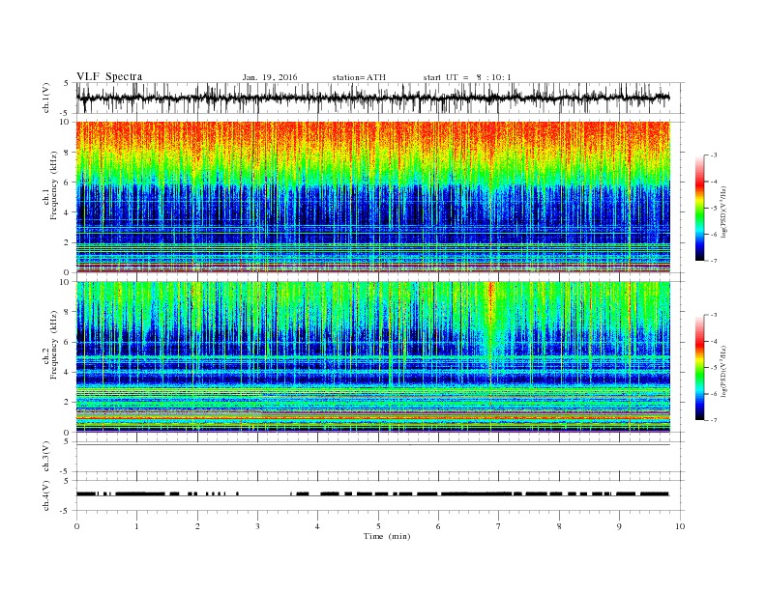Click the "1" tick on the time axis

pos(136,526)
